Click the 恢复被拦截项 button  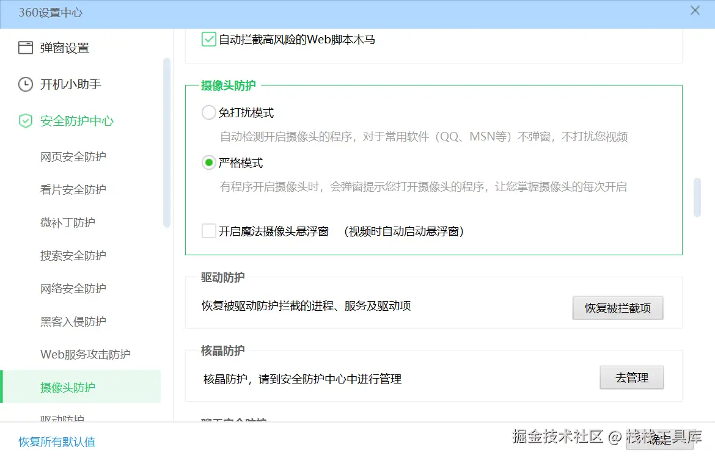tap(618, 308)
